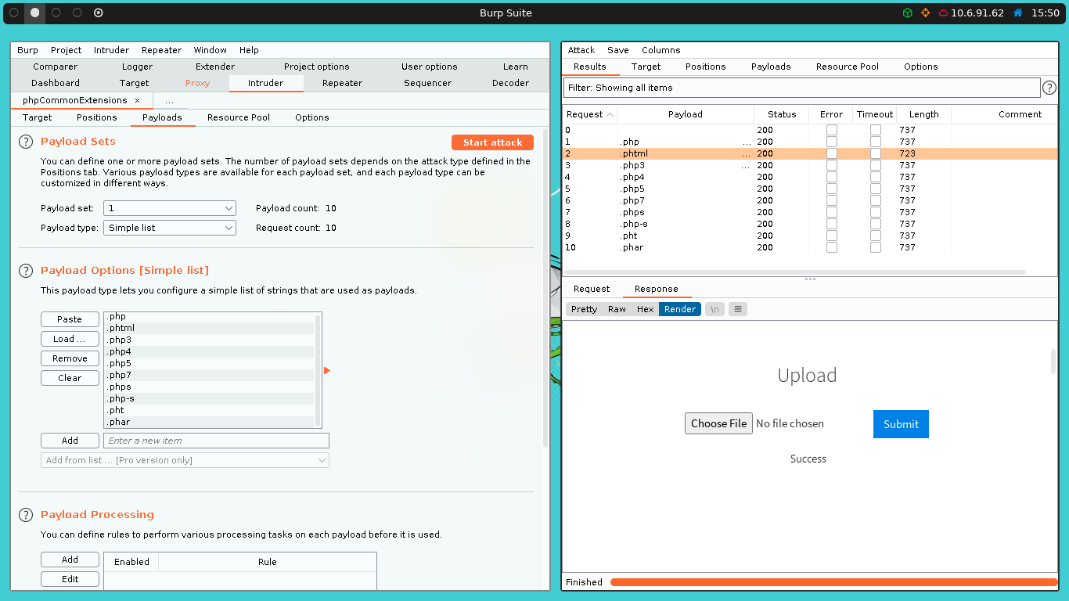Tick the Timeout checkbox for .phps row
Screen dimensions: 1069x601
click(875, 212)
